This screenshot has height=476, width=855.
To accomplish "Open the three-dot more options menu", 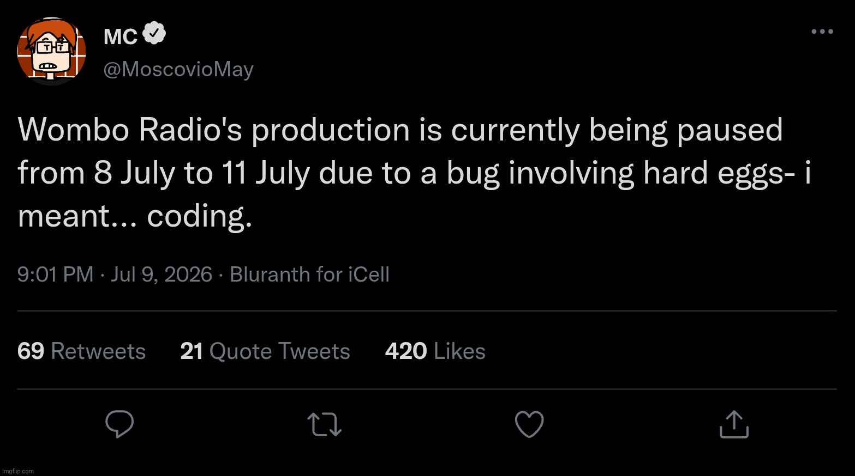I will [x=822, y=32].
